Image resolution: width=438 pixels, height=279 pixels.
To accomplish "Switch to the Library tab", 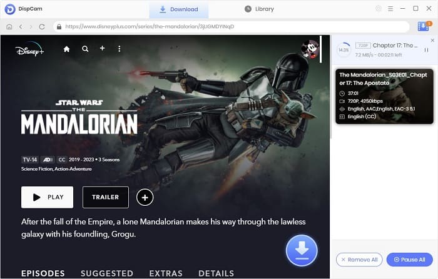I will [x=259, y=9].
